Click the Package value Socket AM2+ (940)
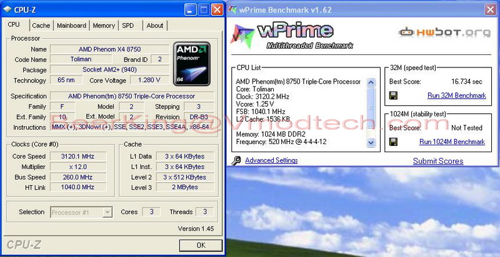 (110, 69)
